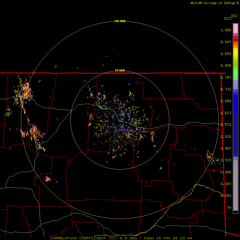The image size is (240, 240).
Task: Click the bright green color bar segment
Action: pyautogui.click(x=235, y=73)
